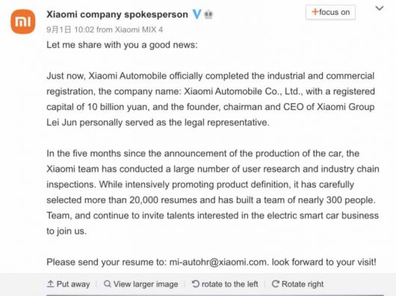Click the mi-autohr@xiaomi.com email address

pyautogui.click(x=217, y=262)
